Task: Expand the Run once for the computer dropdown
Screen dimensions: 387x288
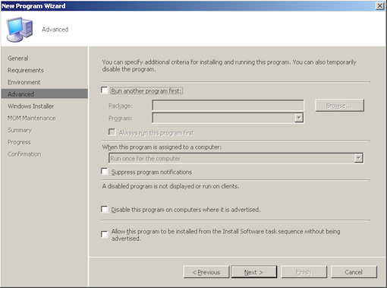Action: [358, 158]
